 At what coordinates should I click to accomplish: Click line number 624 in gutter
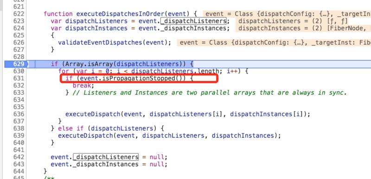tap(19, 28)
